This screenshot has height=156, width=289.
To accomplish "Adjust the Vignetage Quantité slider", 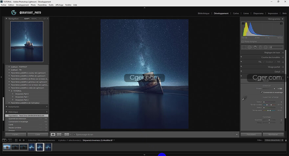I will (269, 120).
